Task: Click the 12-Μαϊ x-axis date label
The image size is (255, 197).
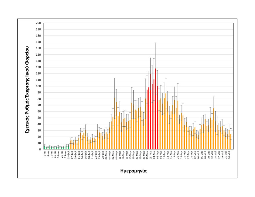Action: pyautogui.click(x=212, y=154)
